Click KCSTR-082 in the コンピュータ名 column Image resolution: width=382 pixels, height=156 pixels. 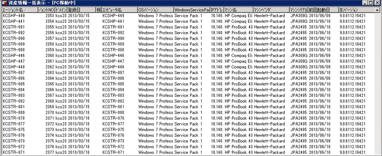point(113,101)
